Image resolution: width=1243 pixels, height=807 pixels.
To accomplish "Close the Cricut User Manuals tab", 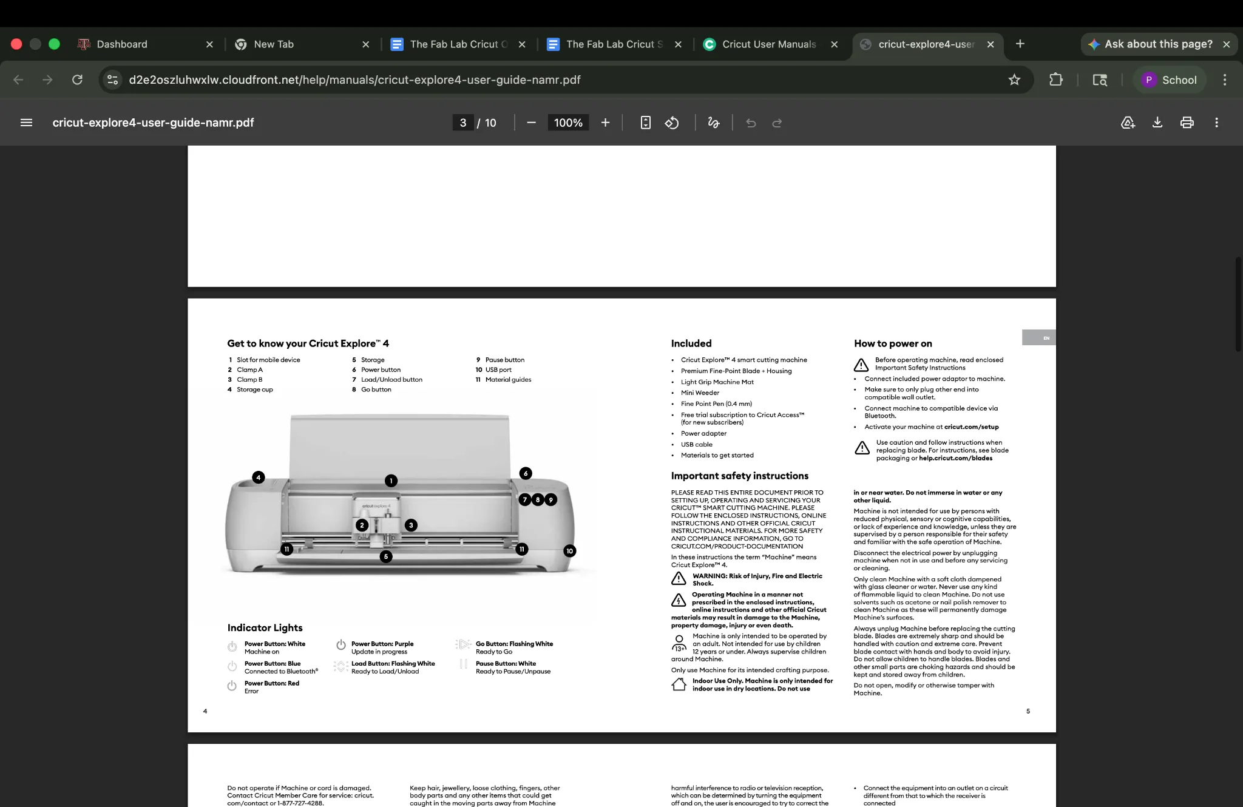I will pos(834,44).
